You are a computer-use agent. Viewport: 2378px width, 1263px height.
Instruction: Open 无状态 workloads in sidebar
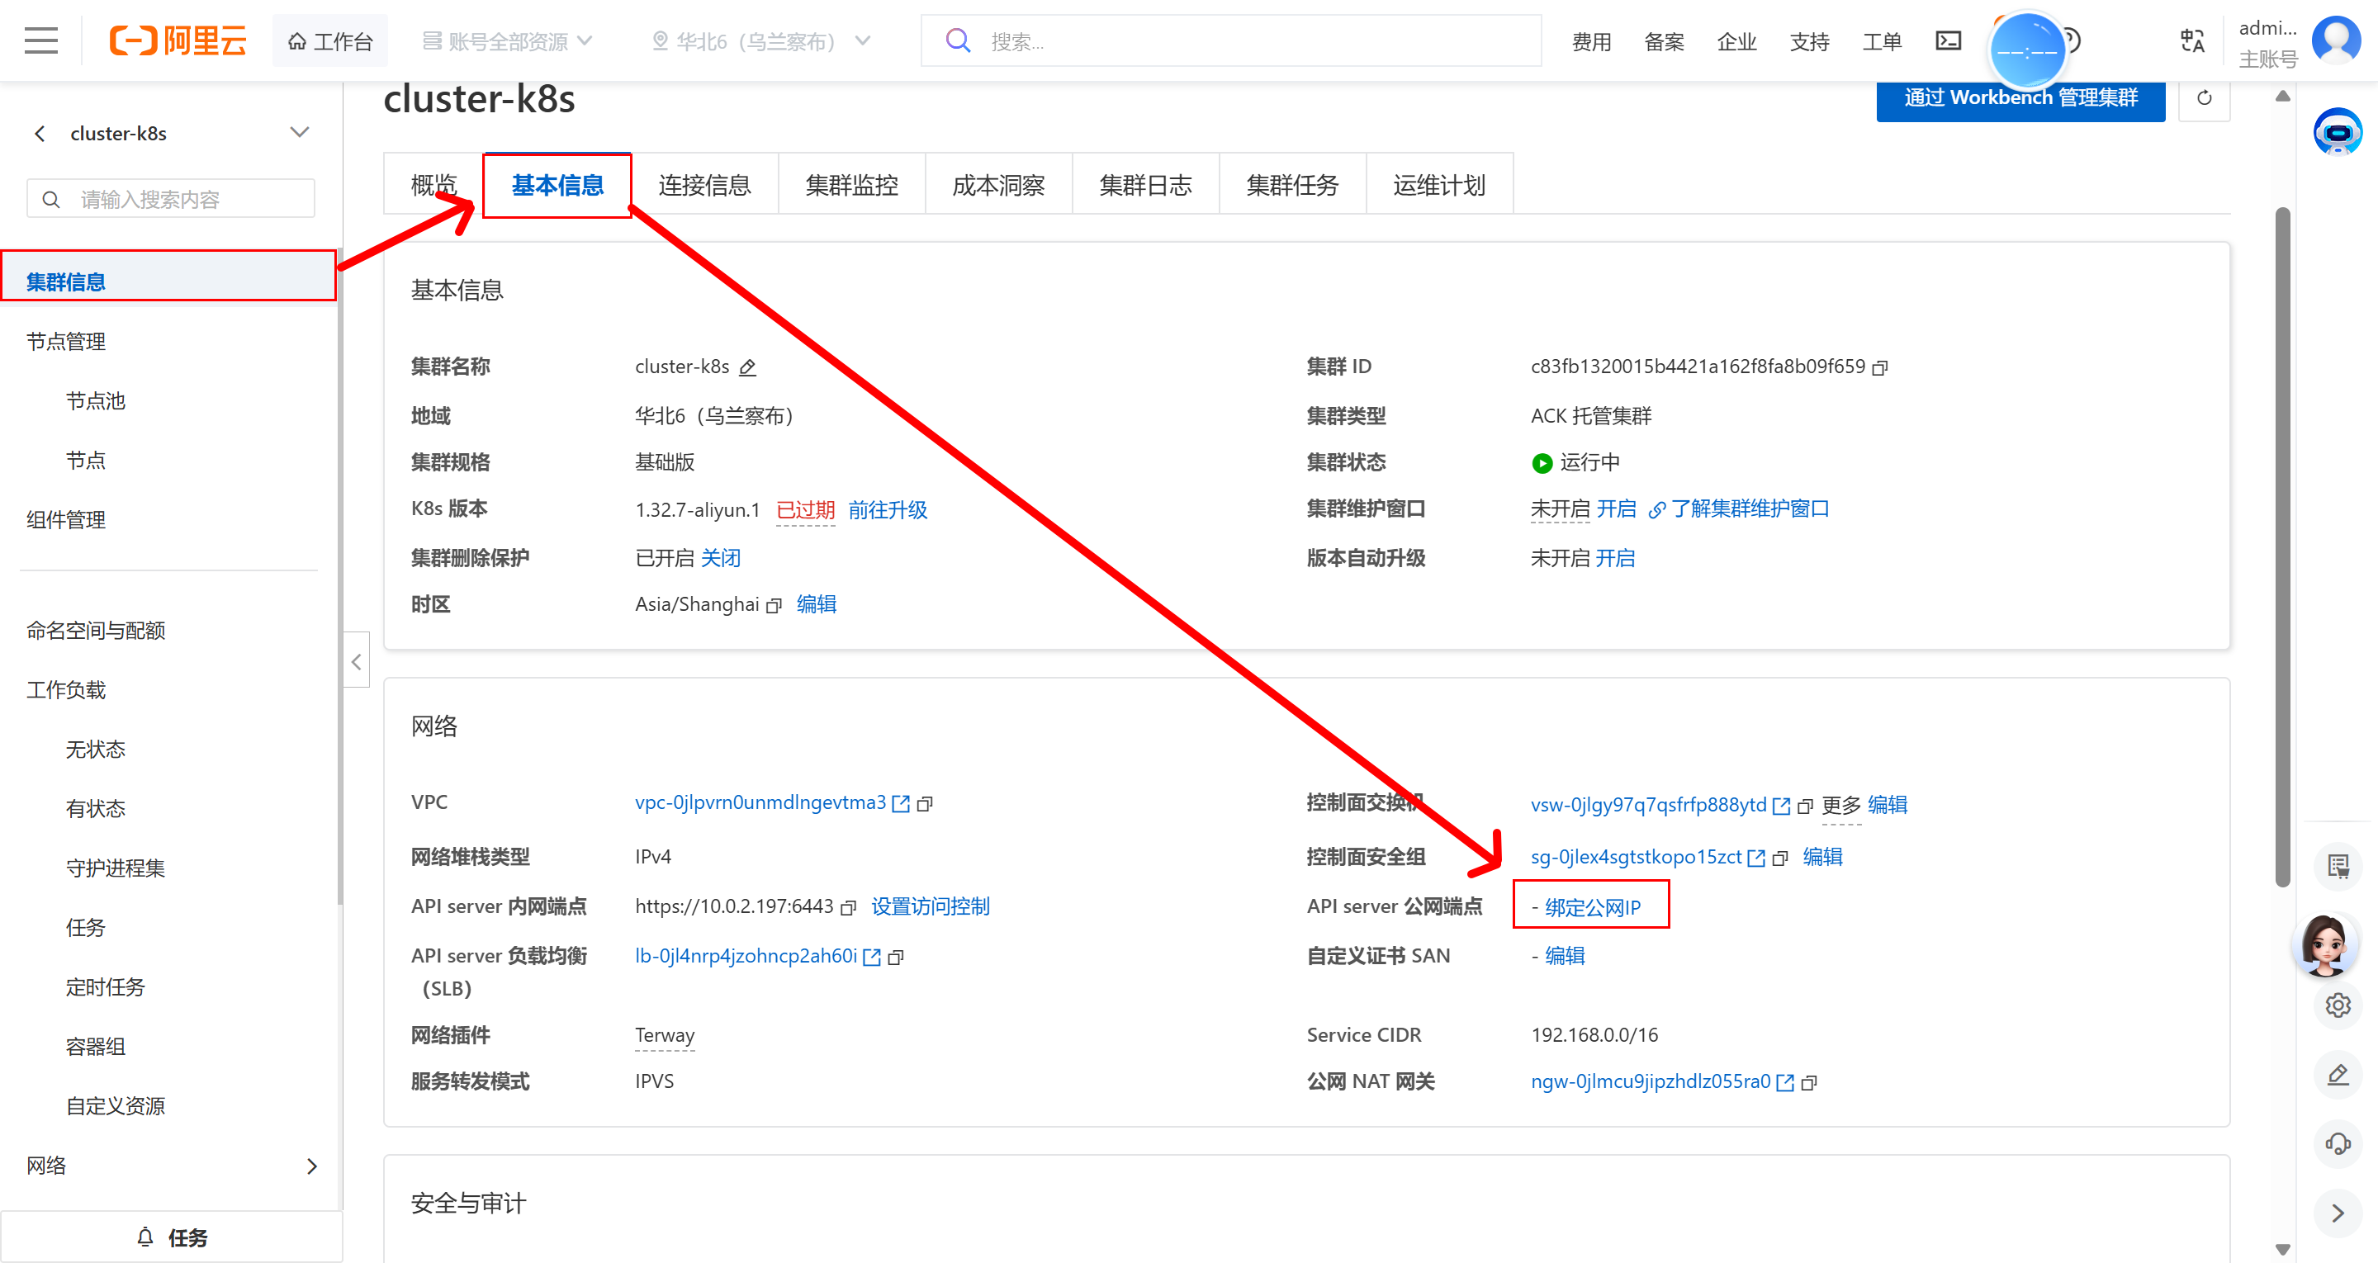(x=96, y=750)
